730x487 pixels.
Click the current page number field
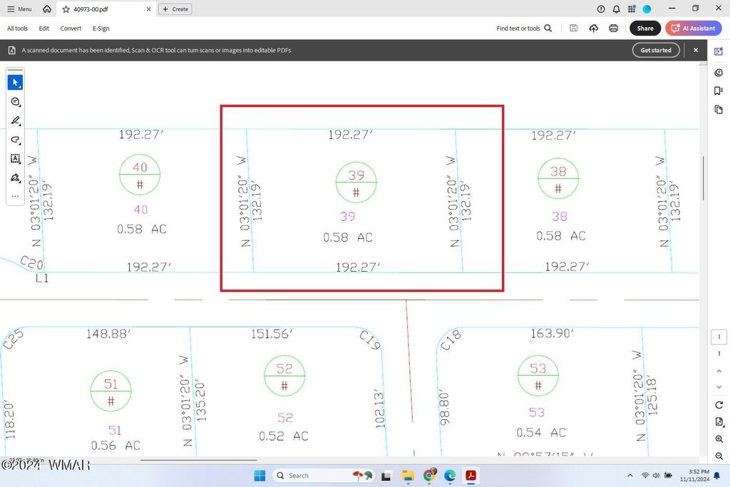coord(719,337)
